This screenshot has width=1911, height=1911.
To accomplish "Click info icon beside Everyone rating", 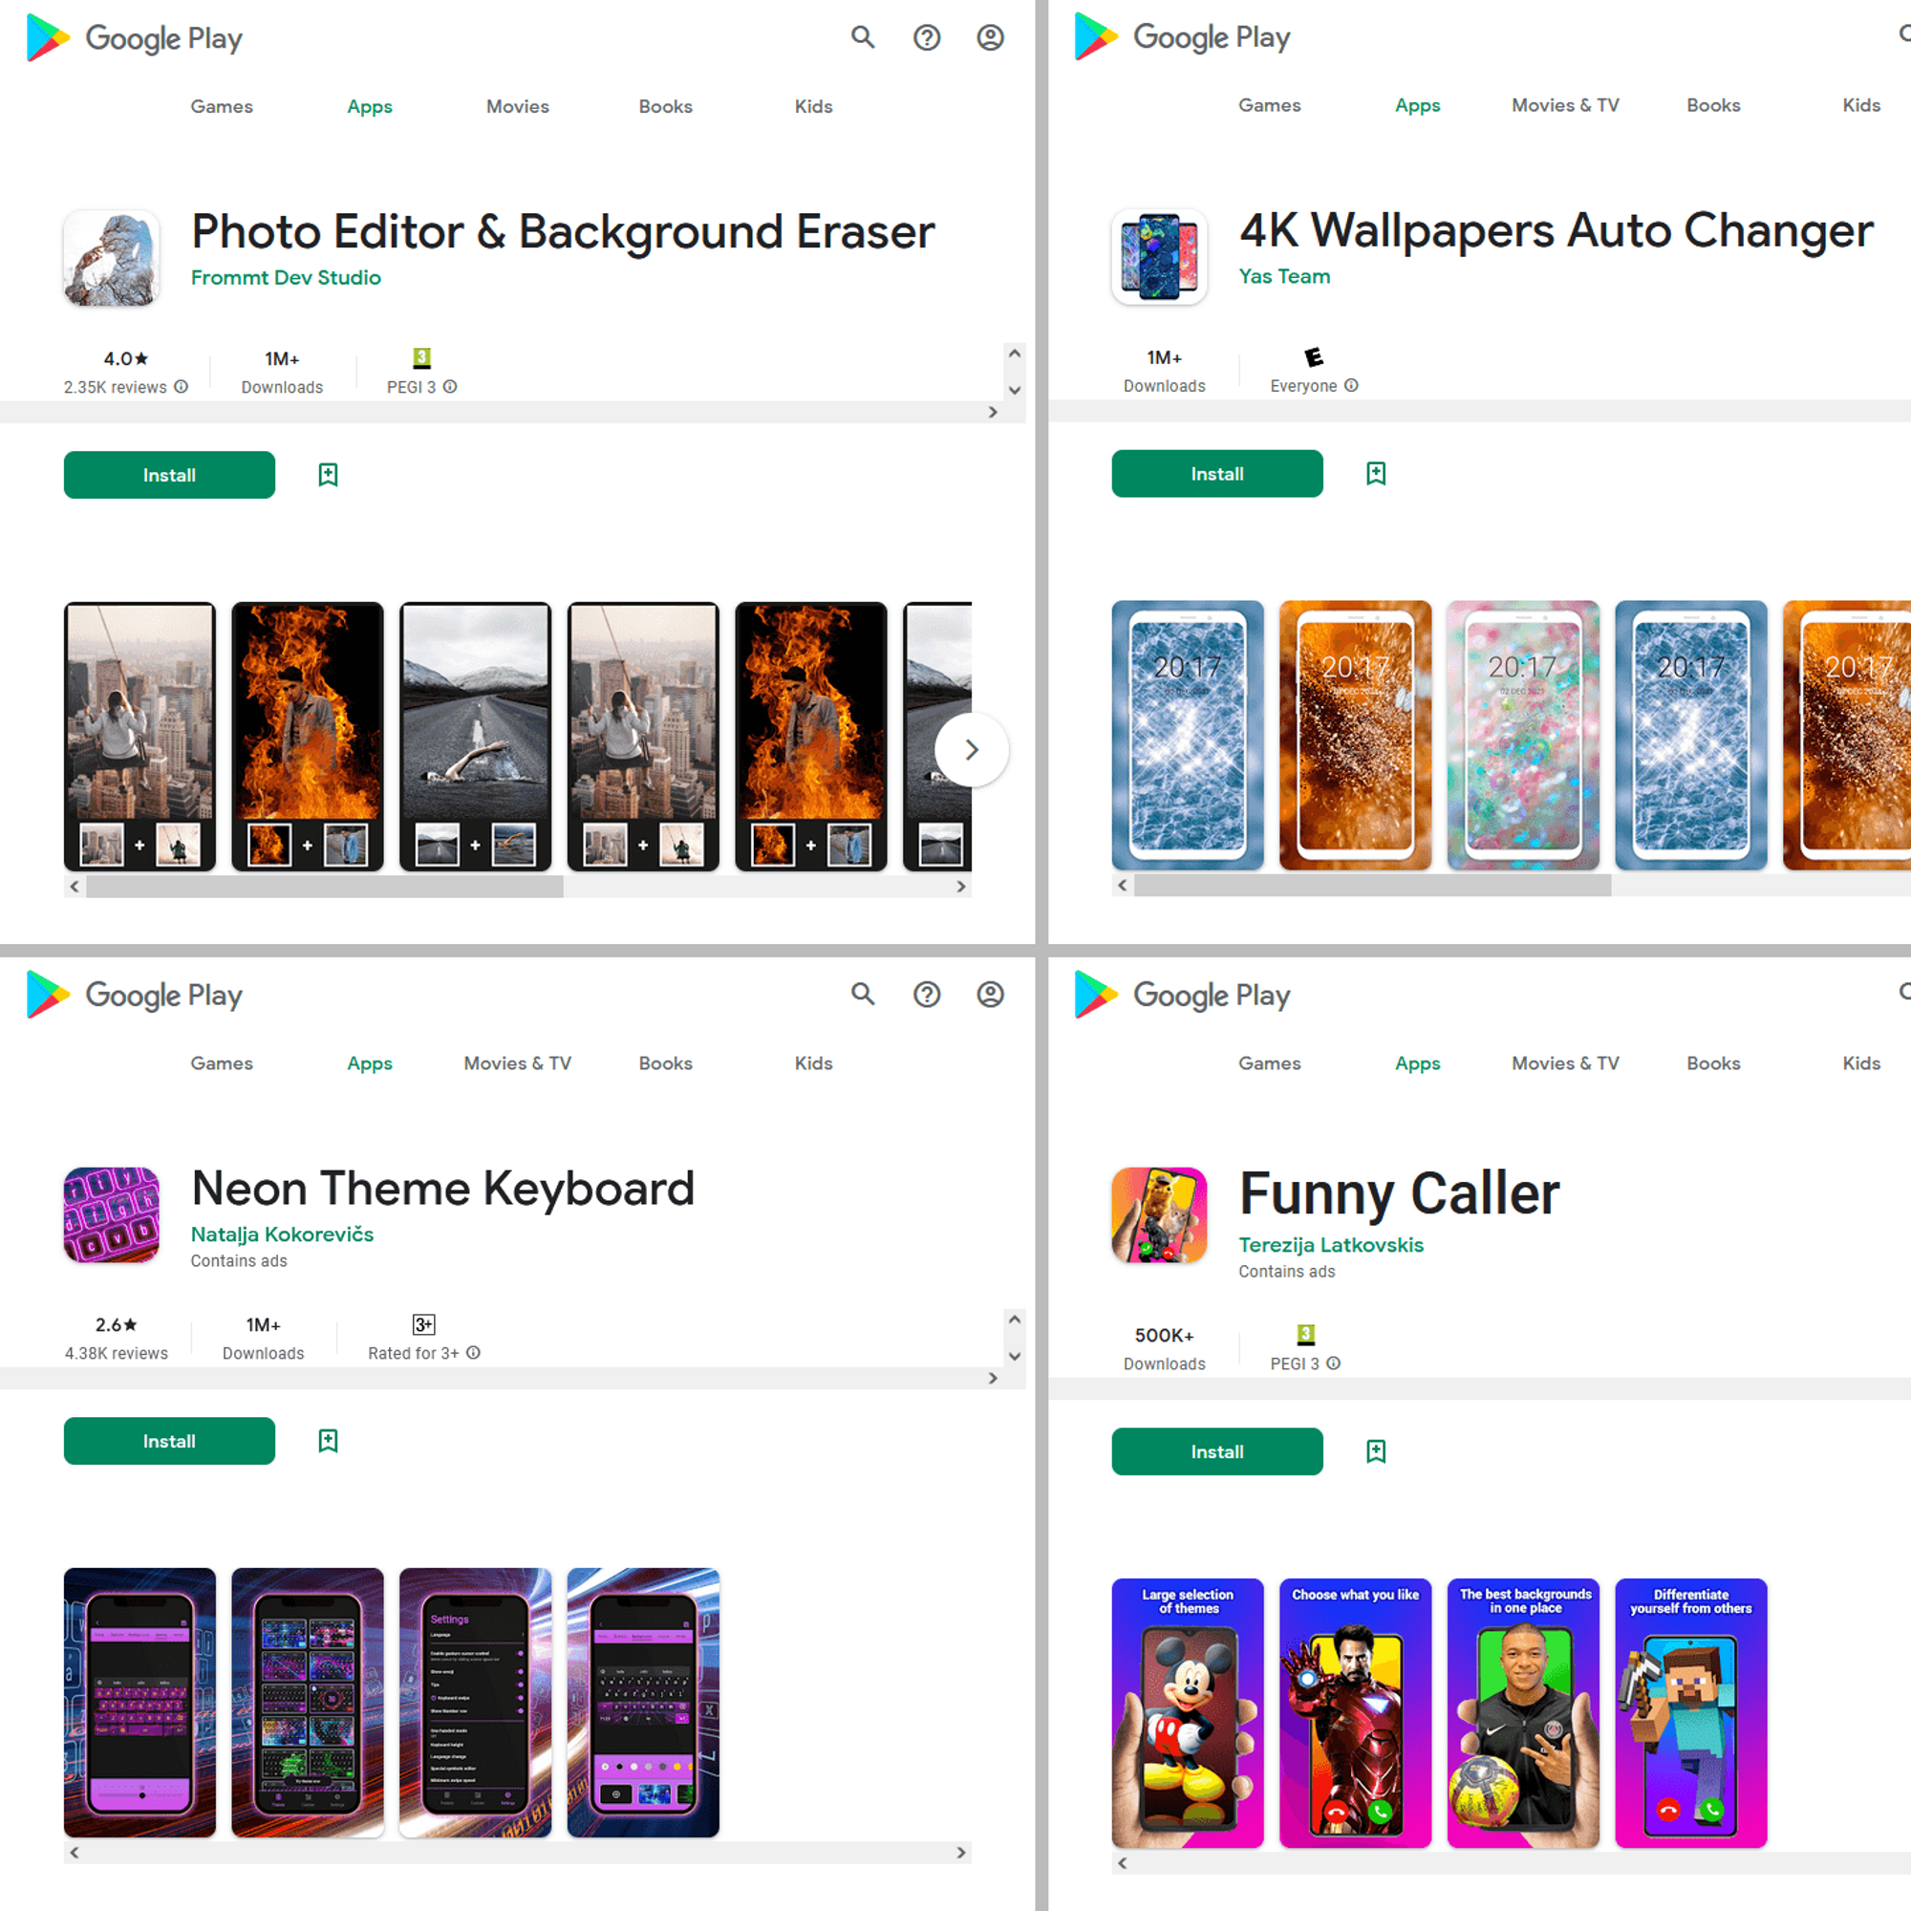I will 1351,386.
